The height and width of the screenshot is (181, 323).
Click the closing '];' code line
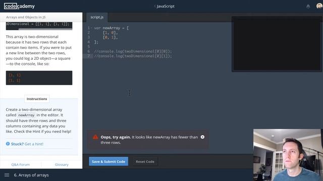coord(96,42)
